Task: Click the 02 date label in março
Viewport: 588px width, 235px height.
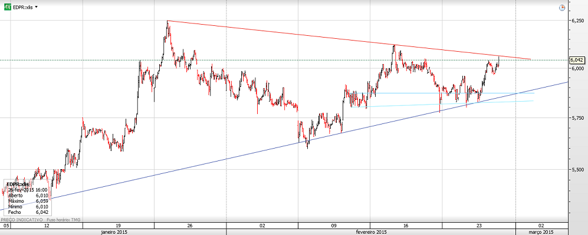Action: (x=541, y=226)
